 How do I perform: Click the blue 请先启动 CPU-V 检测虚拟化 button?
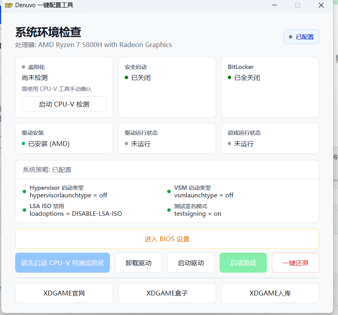coord(62,263)
